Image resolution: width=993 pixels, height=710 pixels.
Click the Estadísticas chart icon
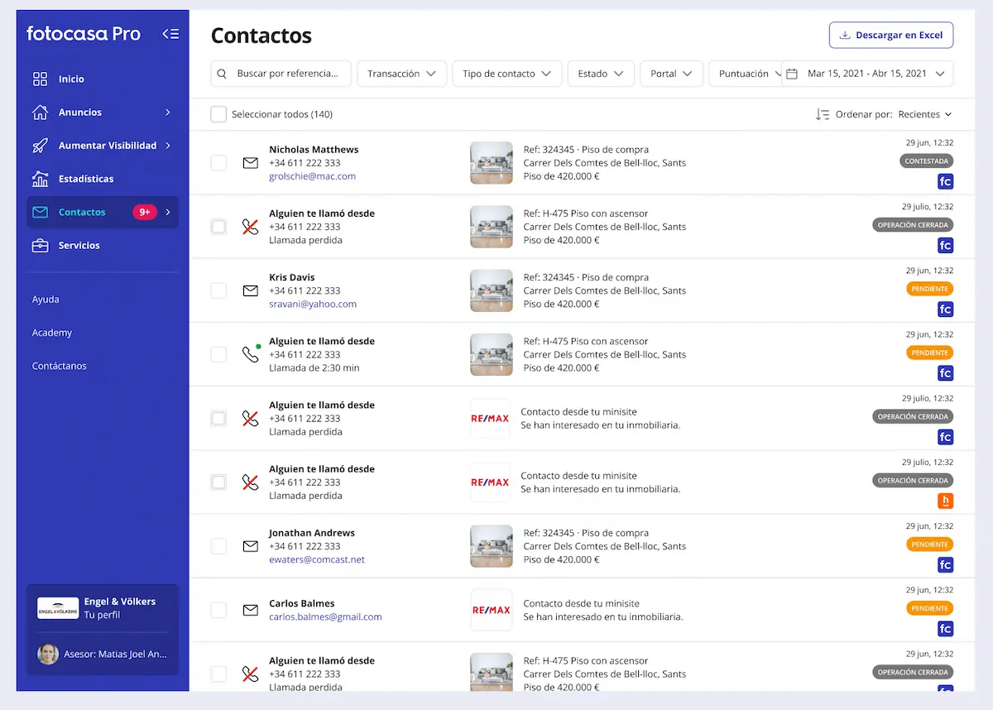click(x=40, y=179)
